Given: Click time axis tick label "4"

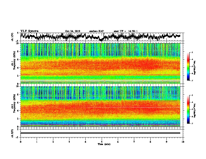Looking at the screenshot, I should (86, 142).
